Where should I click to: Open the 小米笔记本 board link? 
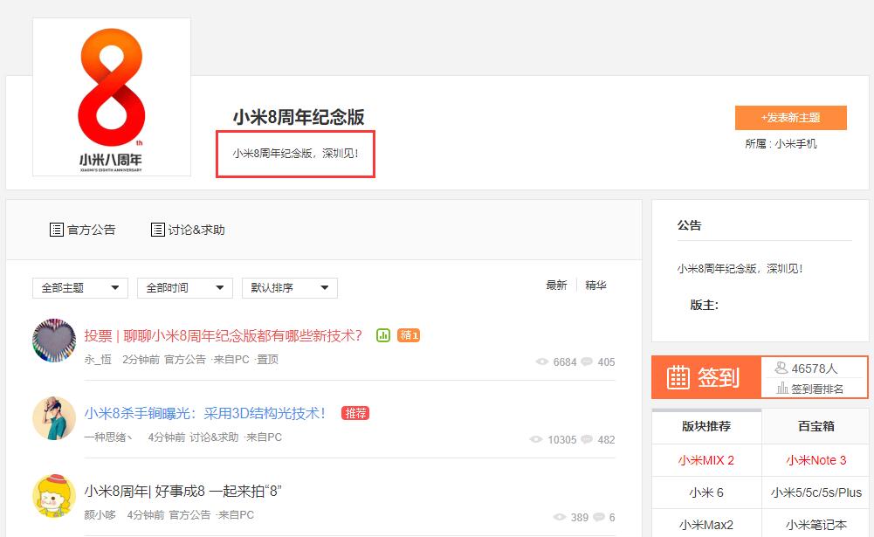[x=816, y=526]
